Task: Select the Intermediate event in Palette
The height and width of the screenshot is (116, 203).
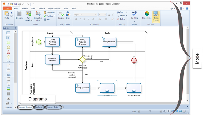Action: pos(9,47)
